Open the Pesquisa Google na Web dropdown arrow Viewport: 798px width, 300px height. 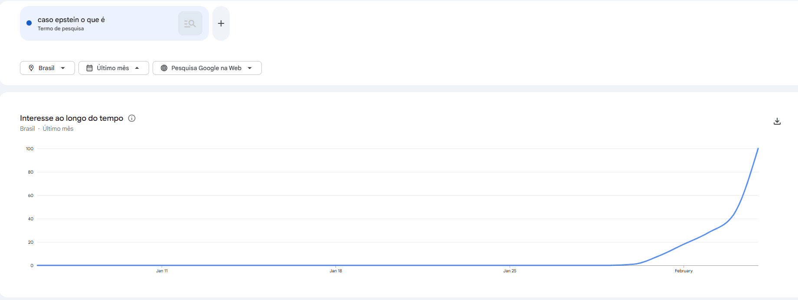[x=250, y=68]
